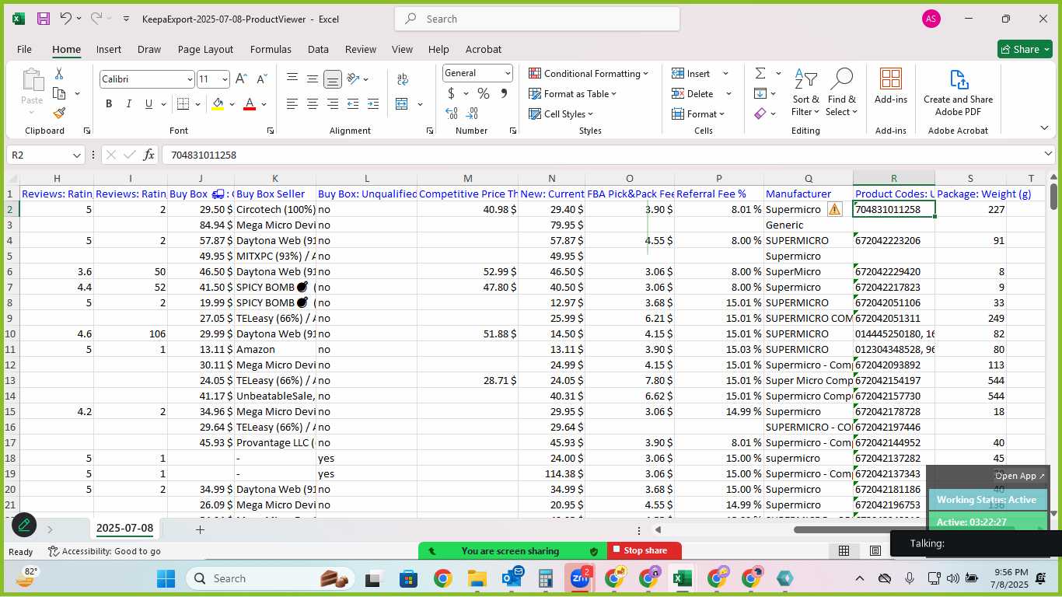Toggle Bottom Align button
Screen dimensions: 1062x597
pos(333,79)
